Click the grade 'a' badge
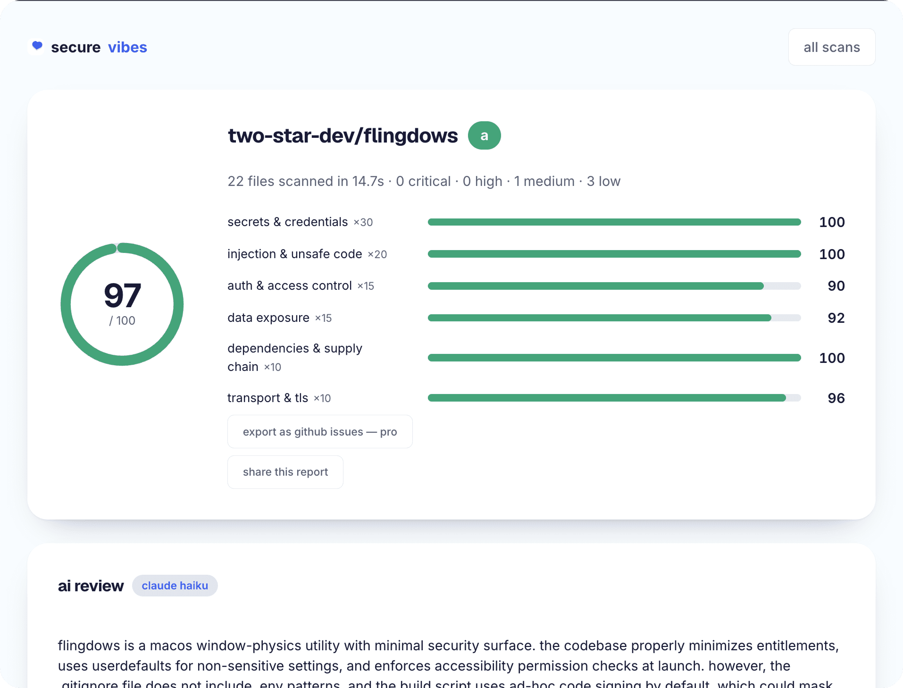 pyautogui.click(x=484, y=136)
